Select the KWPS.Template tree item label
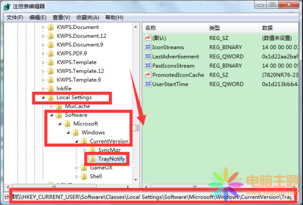 [x=77, y=62]
